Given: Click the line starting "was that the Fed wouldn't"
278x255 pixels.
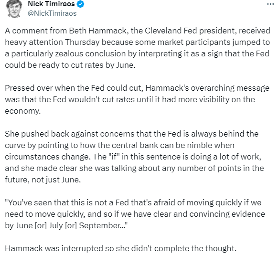Looking at the screenshot, I should (130, 99).
